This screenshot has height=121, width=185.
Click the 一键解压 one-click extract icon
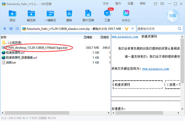coord(50,13)
